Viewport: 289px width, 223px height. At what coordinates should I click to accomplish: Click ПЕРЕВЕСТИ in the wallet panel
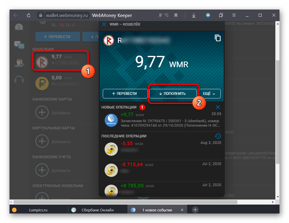coord(125,93)
